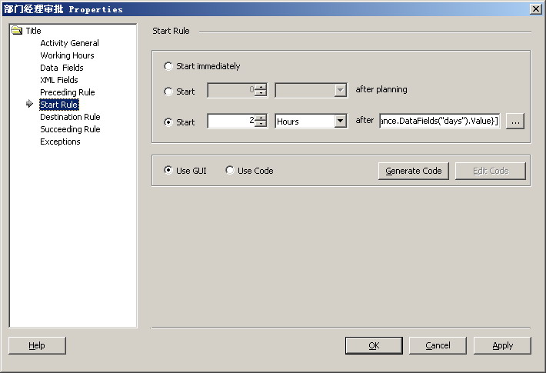Click the up arrow of the 0 spinner

click(x=261, y=87)
